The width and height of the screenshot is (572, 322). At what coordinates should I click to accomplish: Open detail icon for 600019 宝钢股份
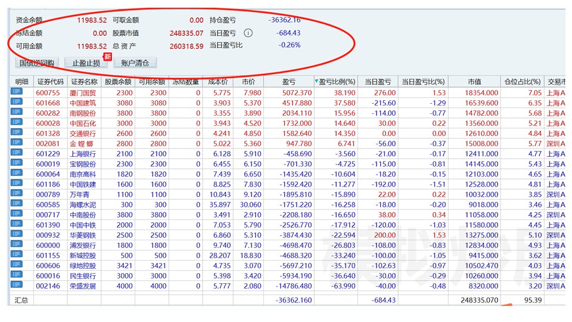[17, 163]
